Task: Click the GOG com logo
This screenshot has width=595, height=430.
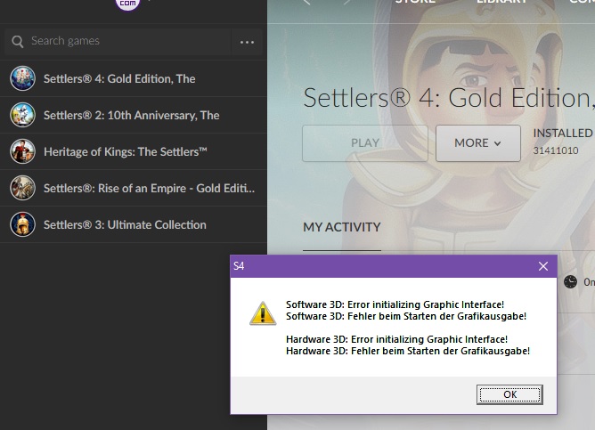Action: (x=128, y=4)
